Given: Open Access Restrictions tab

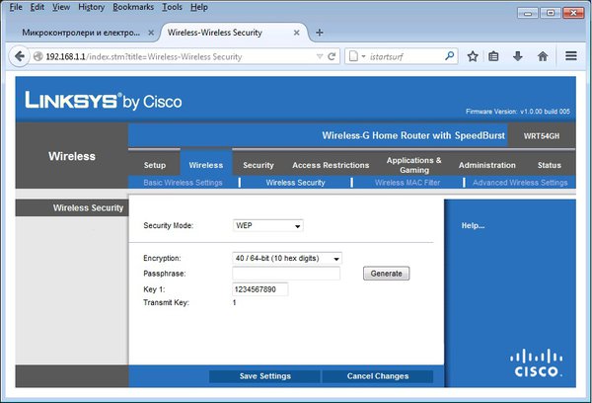Looking at the screenshot, I should [331, 165].
